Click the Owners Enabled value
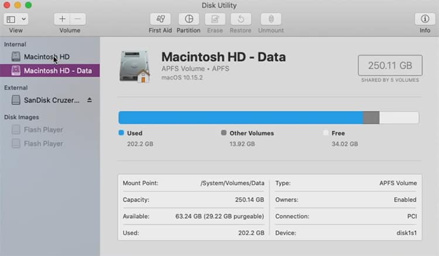 pyautogui.click(x=405, y=199)
